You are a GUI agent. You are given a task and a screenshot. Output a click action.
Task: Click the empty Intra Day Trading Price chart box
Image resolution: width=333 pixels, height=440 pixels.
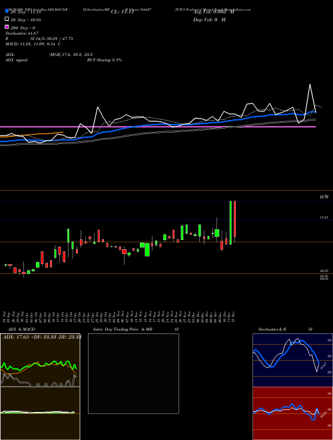click(x=133, y=373)
